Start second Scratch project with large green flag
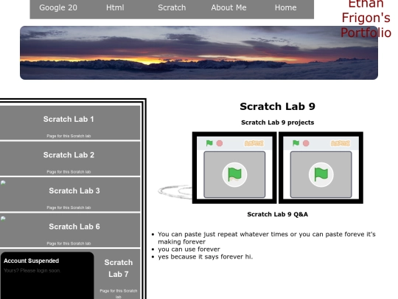This screenshot has width=398, height=299. point(321,175)
